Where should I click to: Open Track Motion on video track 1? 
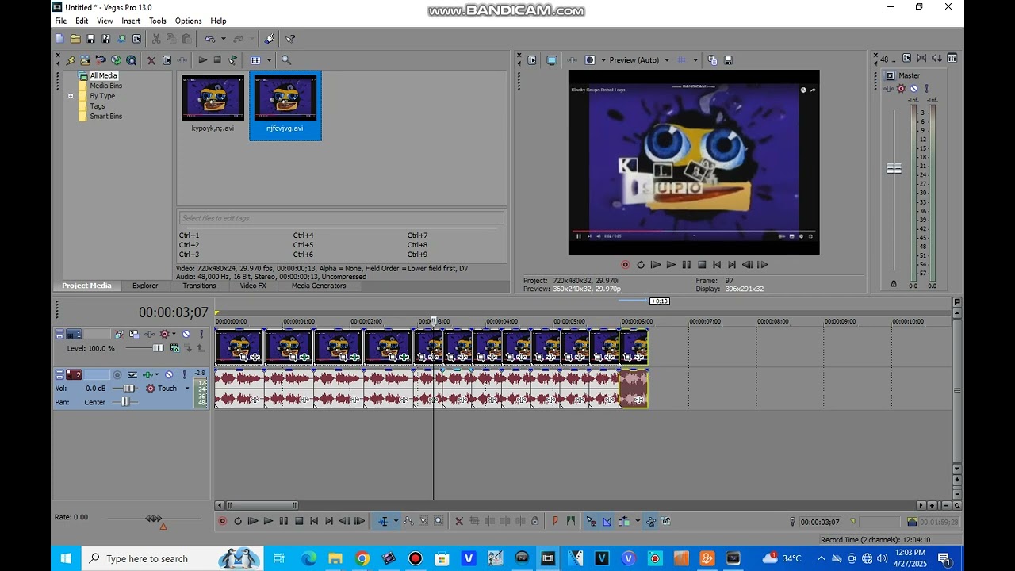pos(134,334)
